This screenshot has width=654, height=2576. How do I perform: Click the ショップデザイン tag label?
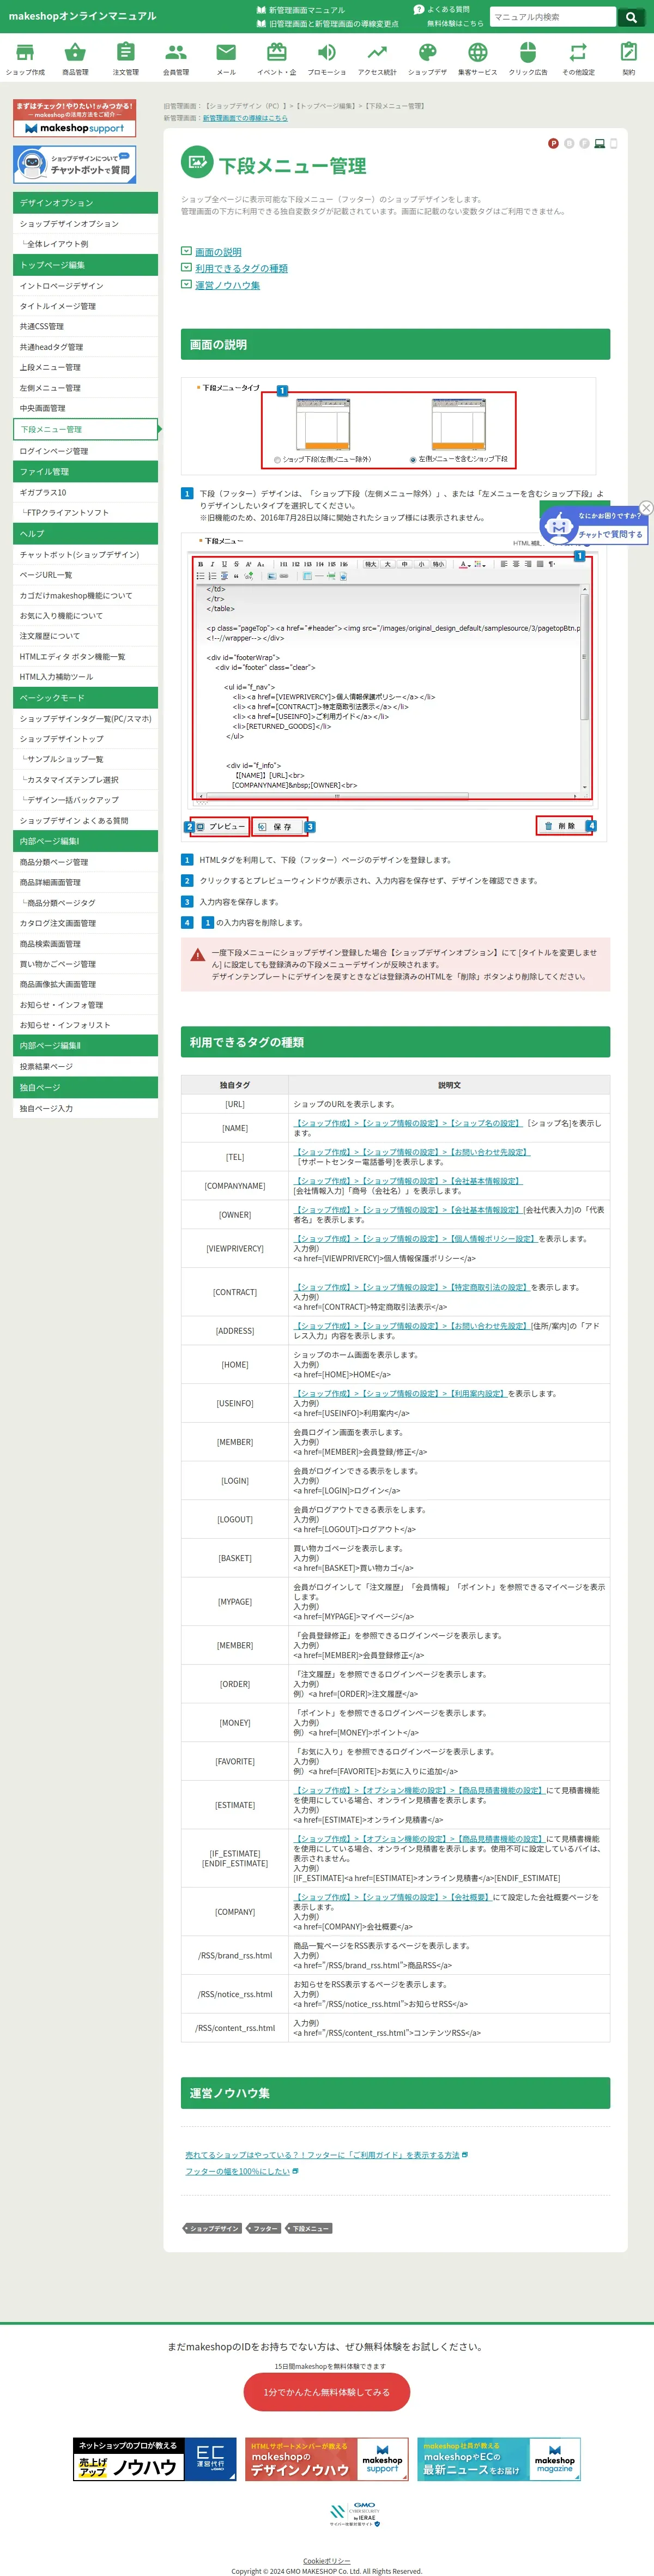[212, 2228]
